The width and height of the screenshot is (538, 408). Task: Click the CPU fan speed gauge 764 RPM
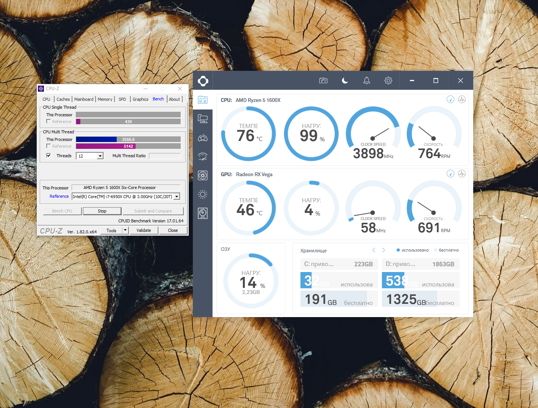[x=434, y=134]
